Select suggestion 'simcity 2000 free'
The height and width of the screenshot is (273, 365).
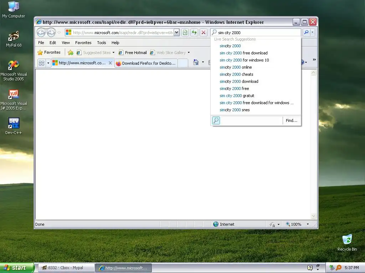tap(256, 89)
